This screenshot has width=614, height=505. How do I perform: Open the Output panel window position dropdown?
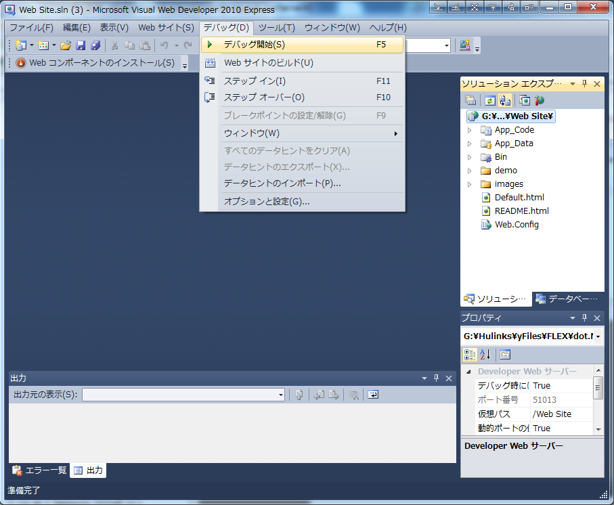[x=424, y=378]
